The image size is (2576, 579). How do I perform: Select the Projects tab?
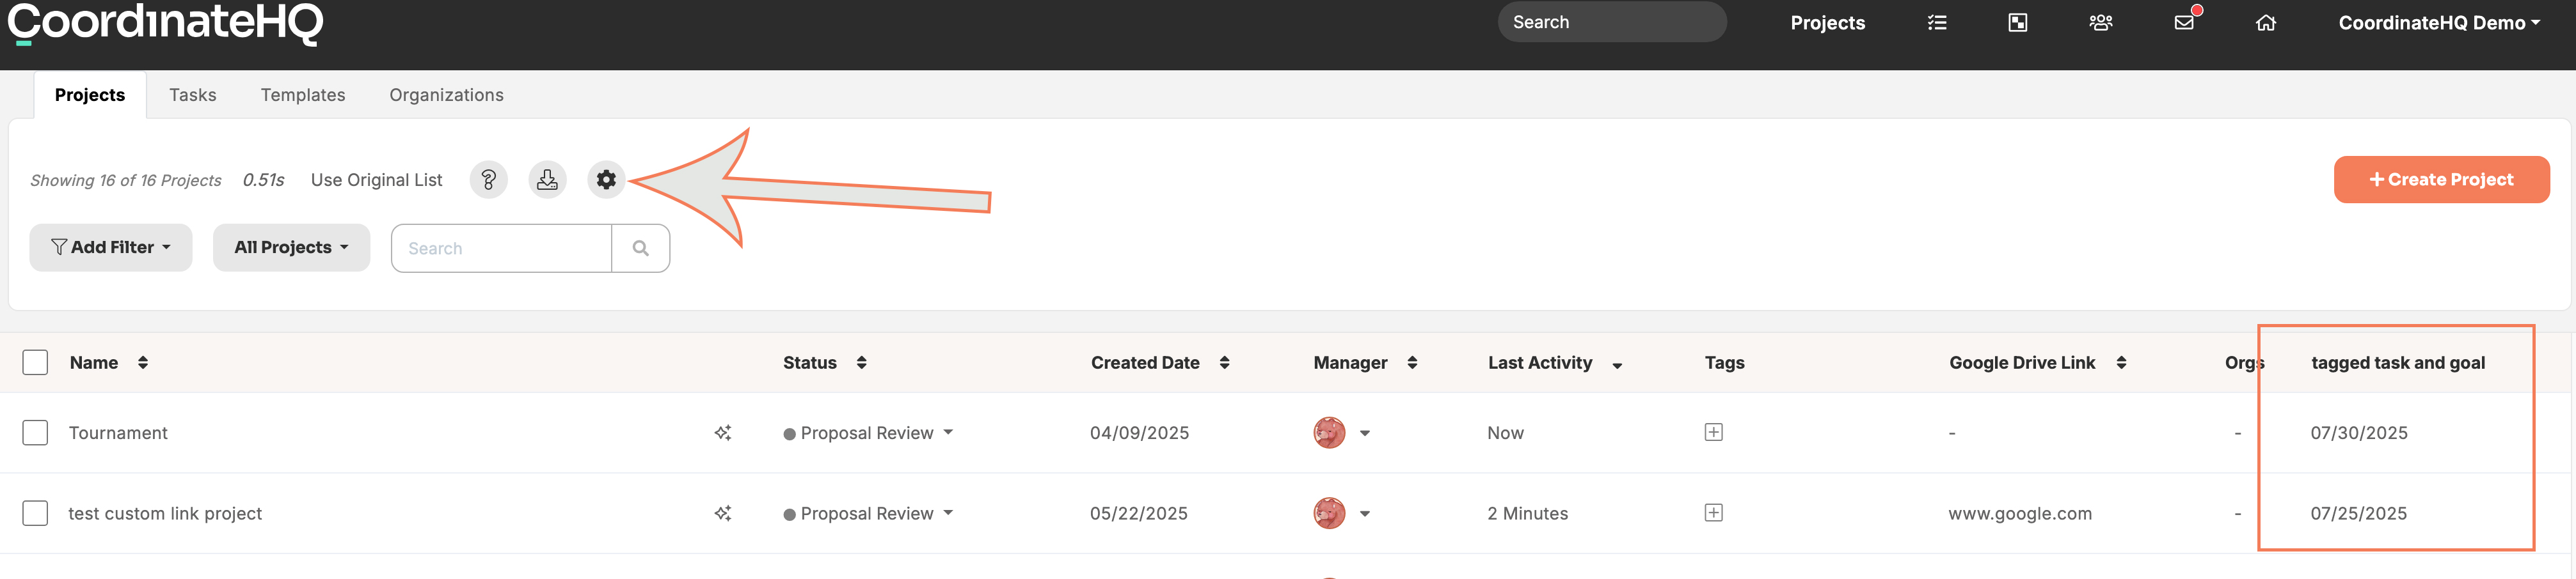pyautogui.click(x=90, y=95)
